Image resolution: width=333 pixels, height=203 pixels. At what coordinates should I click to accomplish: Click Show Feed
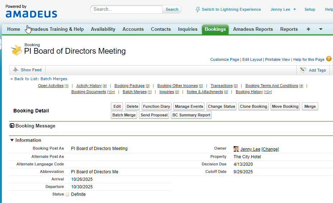(31, 70)
